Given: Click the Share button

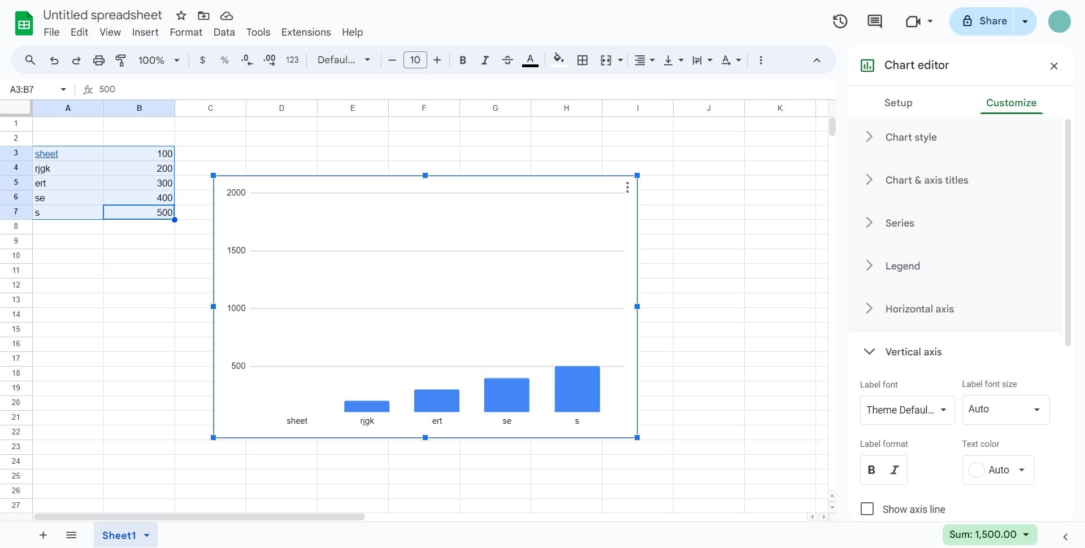Looking at the screenshot, I should pyautogui.click(x=982, y=21).
